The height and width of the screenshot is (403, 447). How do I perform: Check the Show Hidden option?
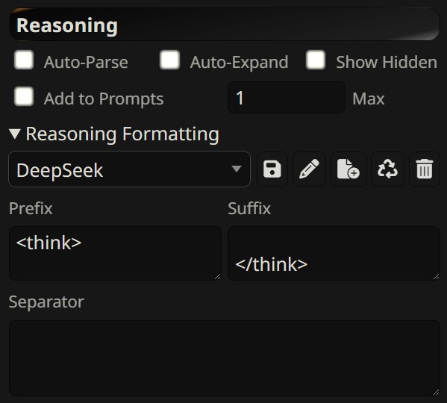pos(316,60)
